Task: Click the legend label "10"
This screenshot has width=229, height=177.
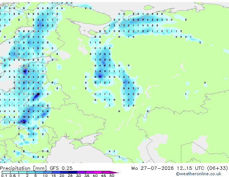Action: [45, 176]
